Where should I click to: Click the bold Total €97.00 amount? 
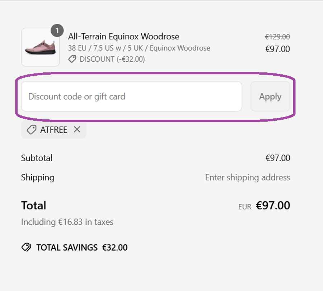click(x=273, y=206)
